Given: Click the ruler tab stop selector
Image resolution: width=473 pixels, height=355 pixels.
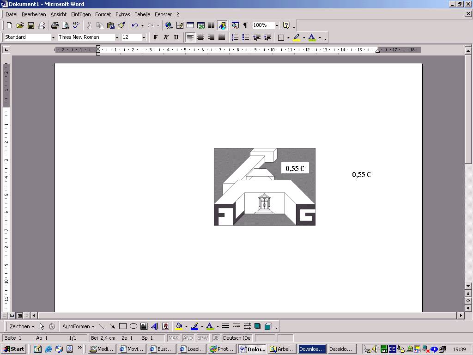Looking at the screenshot, I should pos(6,49).
